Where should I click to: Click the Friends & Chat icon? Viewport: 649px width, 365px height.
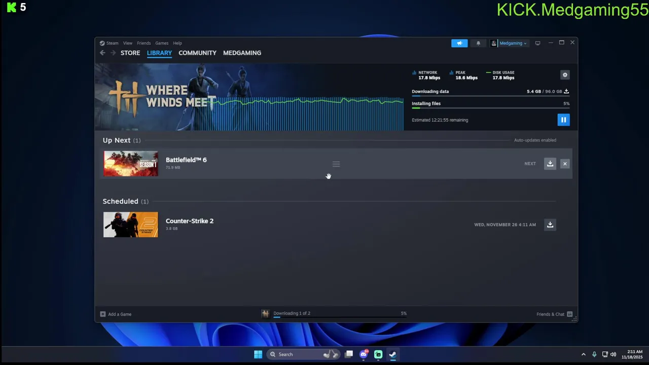pyautogui.click(x=570, y=314)
